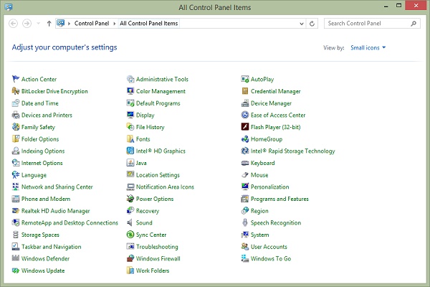Open the Internet Options icon
This screenshot has height=287, width=430.
click(16, 163)
